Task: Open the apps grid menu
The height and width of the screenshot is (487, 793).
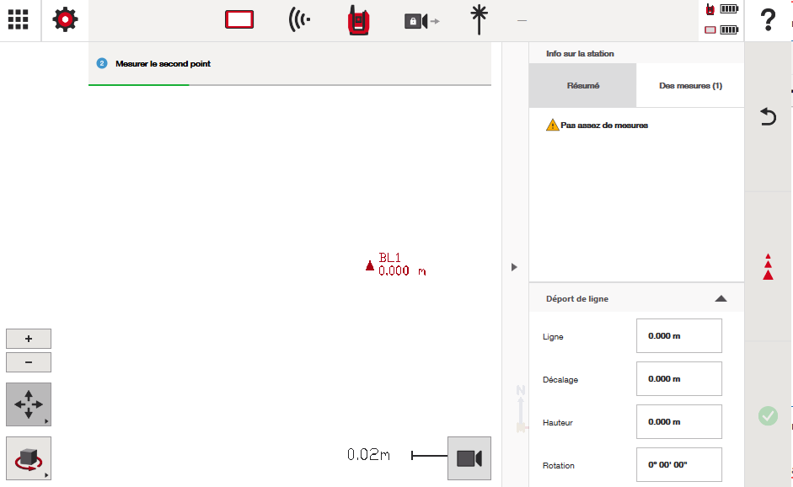Action: click(19, 19)
